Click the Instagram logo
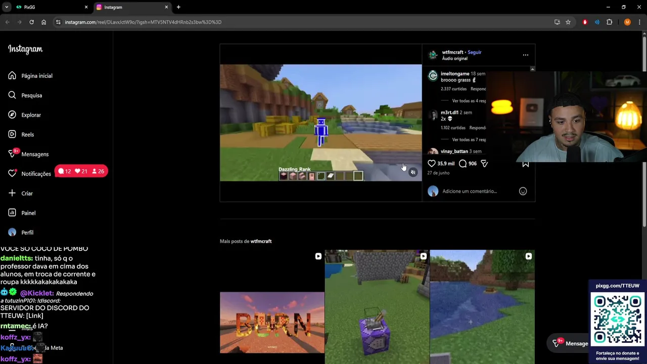This screenshot has width=647, height=364. point(25,49)
